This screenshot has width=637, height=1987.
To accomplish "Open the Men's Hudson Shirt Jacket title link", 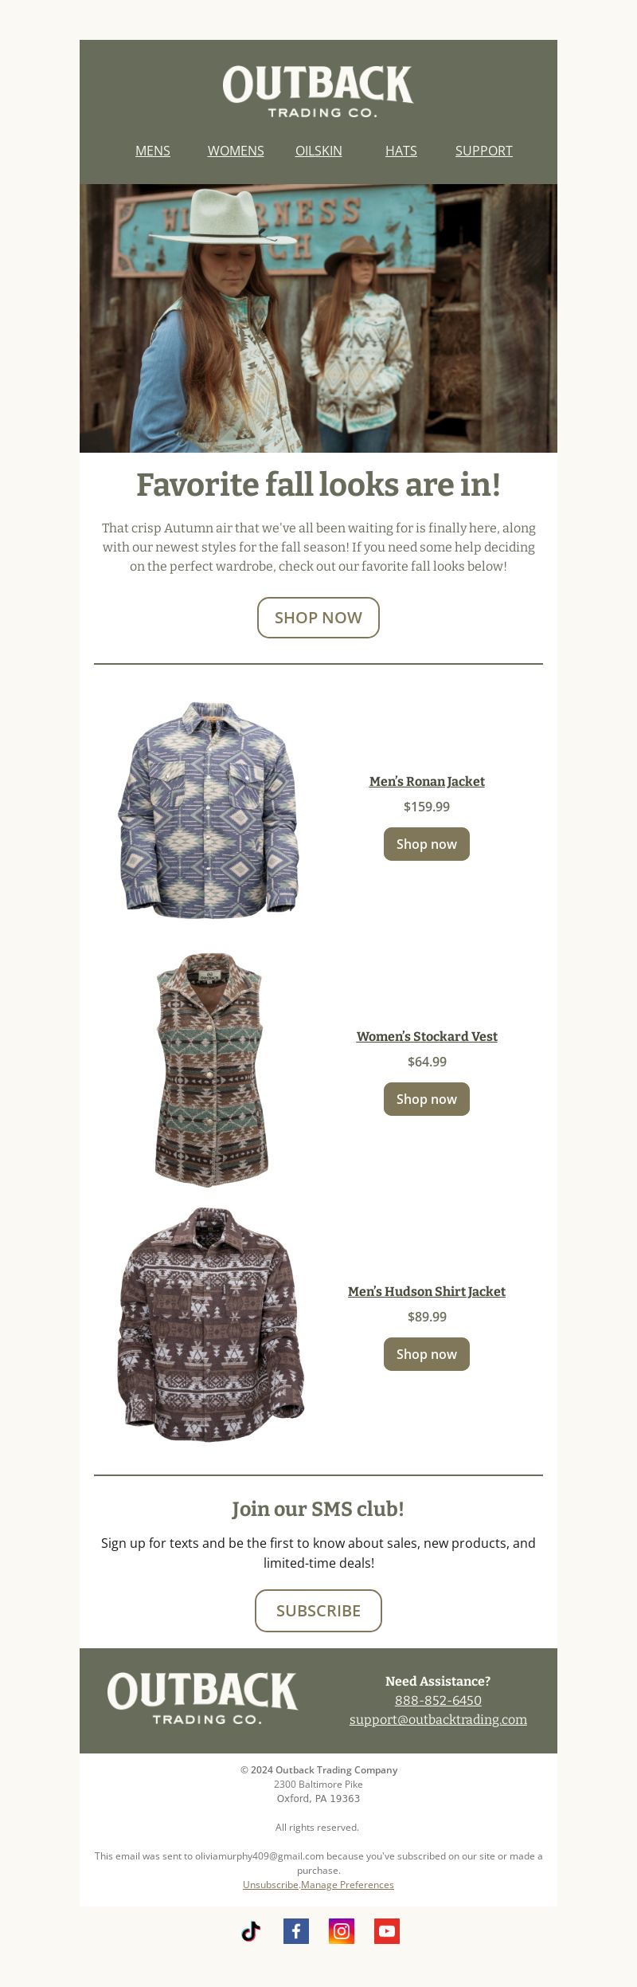I will [427, 1291].
